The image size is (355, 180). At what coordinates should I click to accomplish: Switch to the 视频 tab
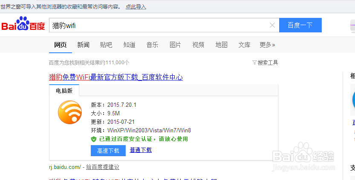point(198,45)
